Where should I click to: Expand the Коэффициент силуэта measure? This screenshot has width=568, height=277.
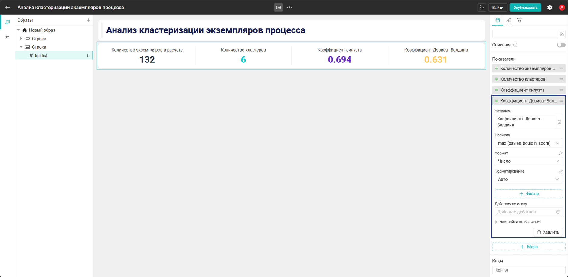click(529, 90)
